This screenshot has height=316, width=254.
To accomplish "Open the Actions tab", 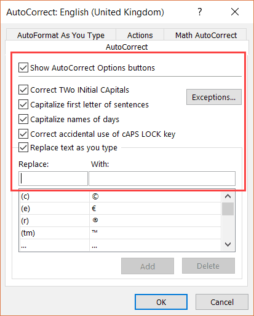I will (x=140, y=35).
